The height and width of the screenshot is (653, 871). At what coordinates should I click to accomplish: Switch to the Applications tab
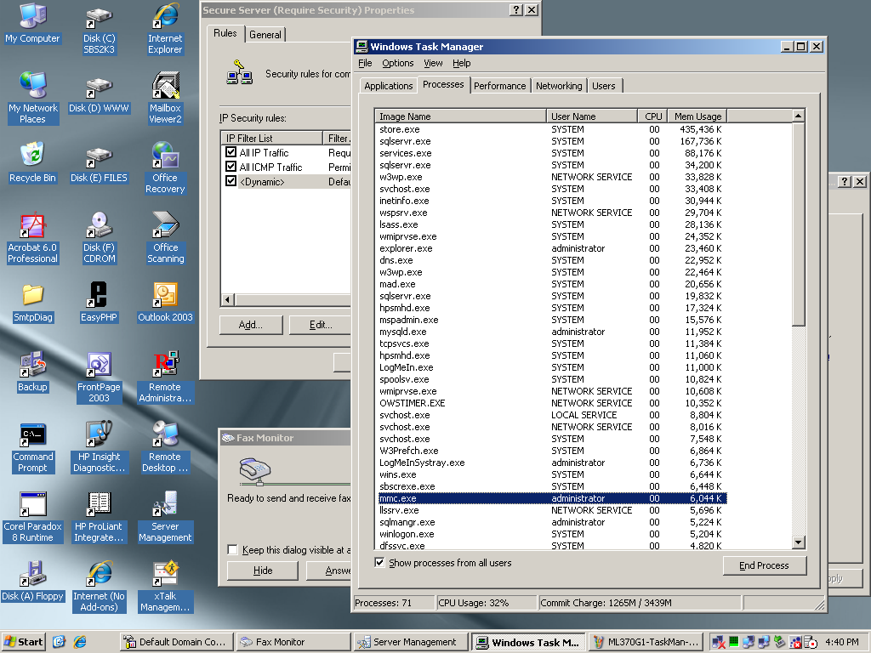coord(388,86)
